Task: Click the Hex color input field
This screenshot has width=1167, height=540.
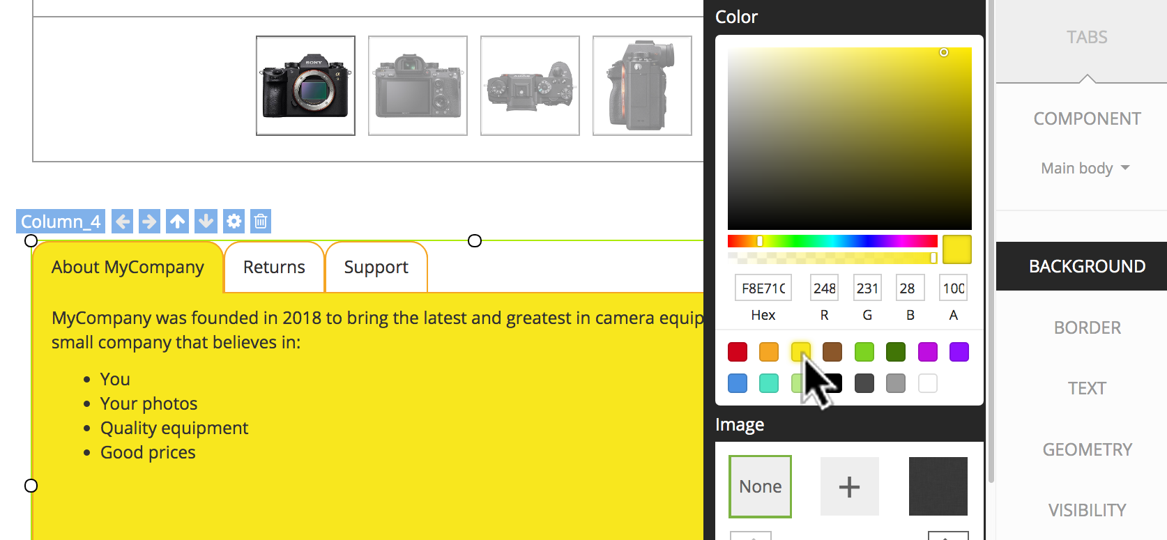Action: pos(763,288)
